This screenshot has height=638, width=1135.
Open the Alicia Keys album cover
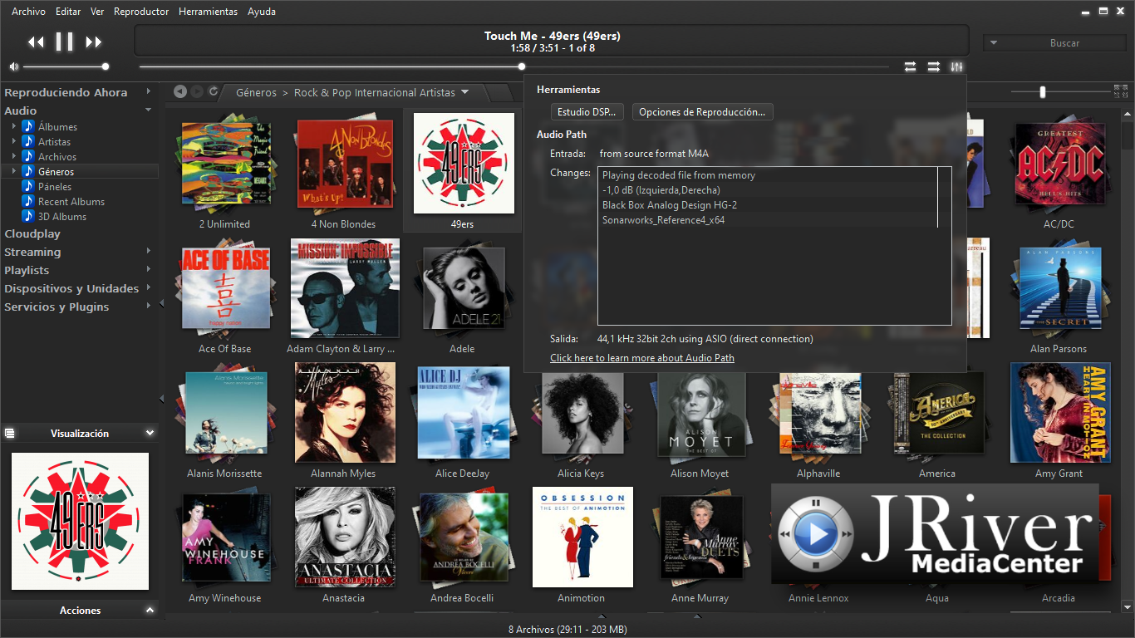(x=582, y=414)
